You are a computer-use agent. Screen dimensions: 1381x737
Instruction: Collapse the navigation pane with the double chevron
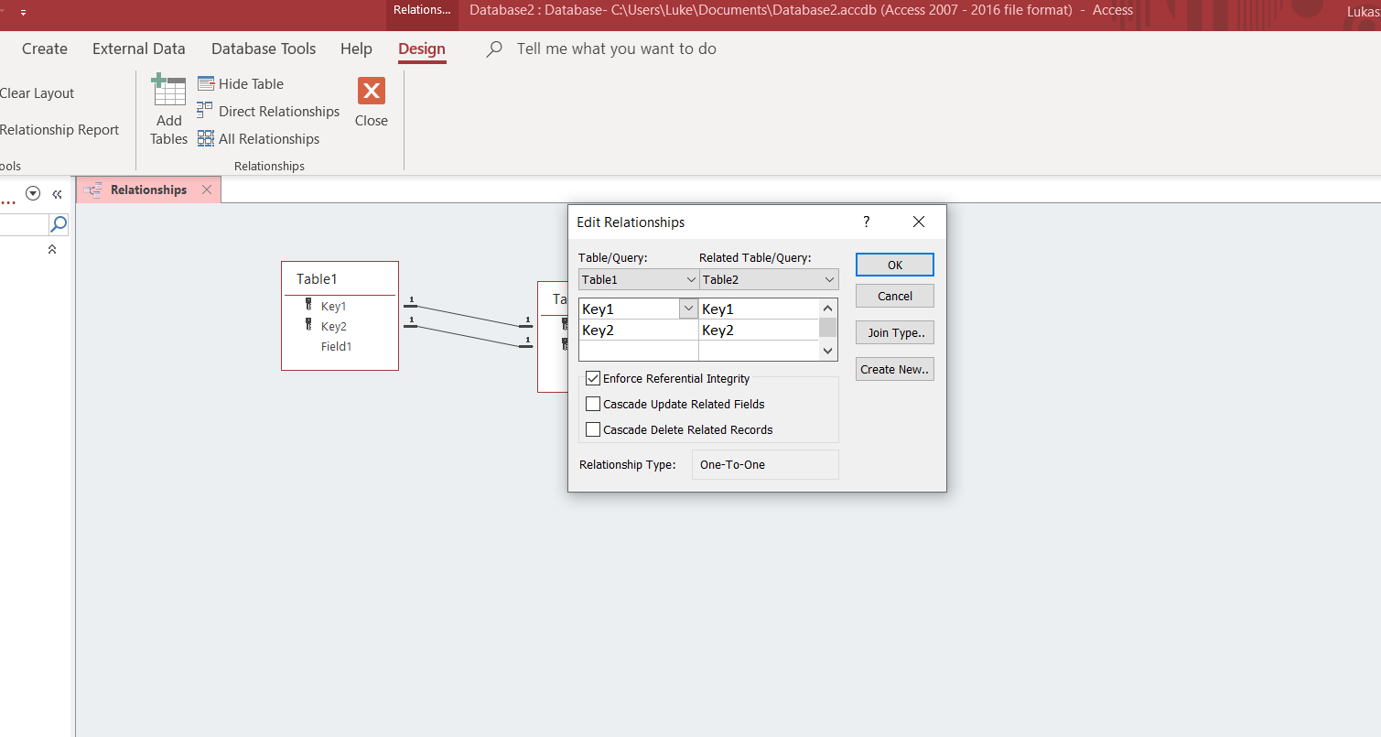(x=57, y=194)
